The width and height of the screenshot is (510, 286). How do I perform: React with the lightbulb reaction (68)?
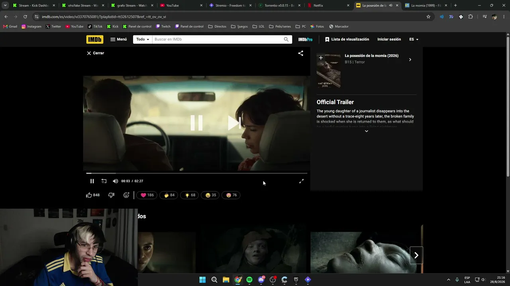pyautogui.click(x=190, y=195)
